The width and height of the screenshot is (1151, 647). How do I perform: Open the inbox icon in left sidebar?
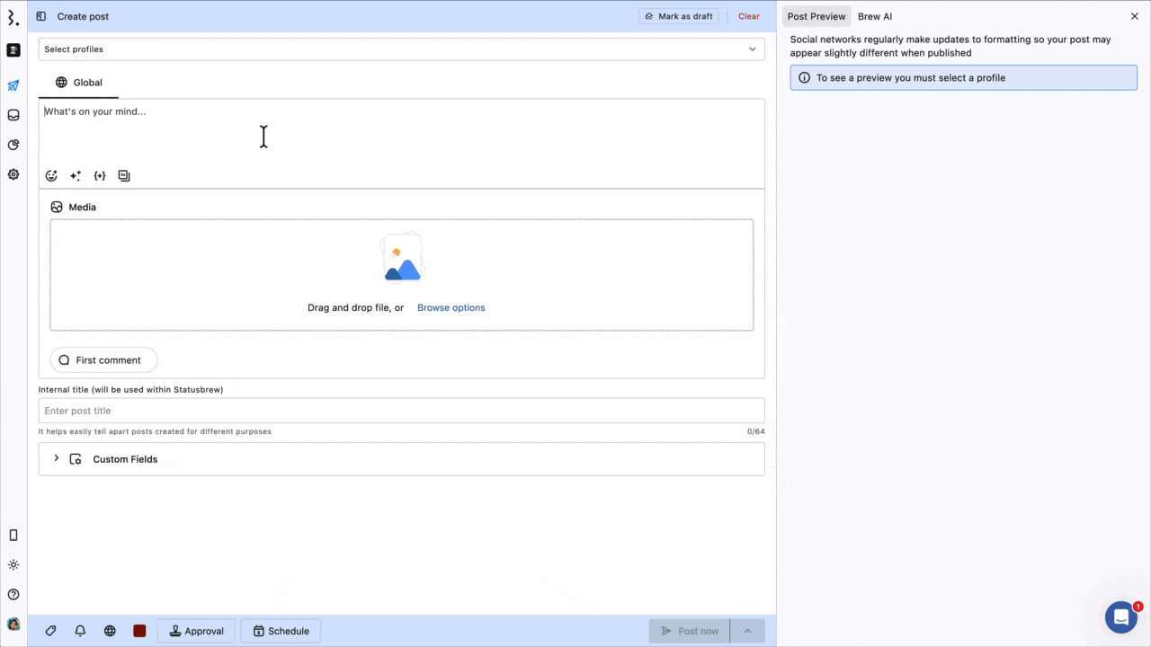(x=13, y=115)
